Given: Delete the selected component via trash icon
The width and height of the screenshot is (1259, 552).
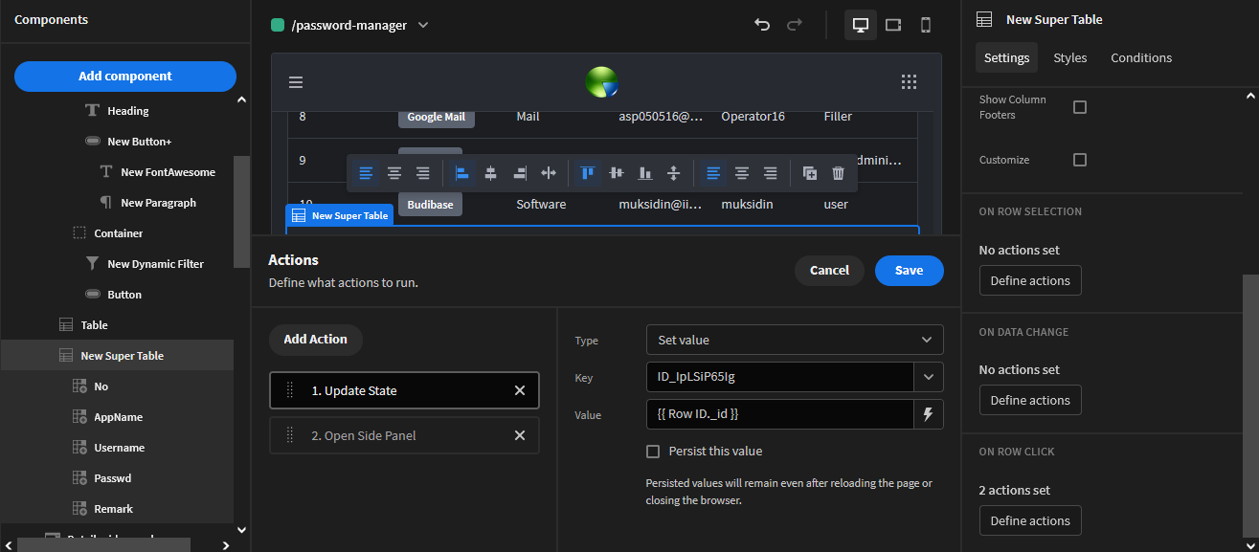Looking at the screenshot, I should click(x=839, y=173).
